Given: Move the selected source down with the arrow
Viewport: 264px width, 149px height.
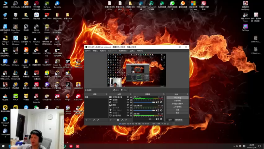Looking at the screenshot, I should click(126, 120).
